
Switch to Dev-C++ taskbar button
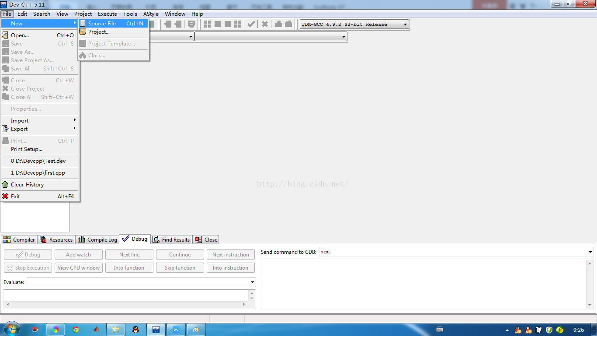point(155,330)
